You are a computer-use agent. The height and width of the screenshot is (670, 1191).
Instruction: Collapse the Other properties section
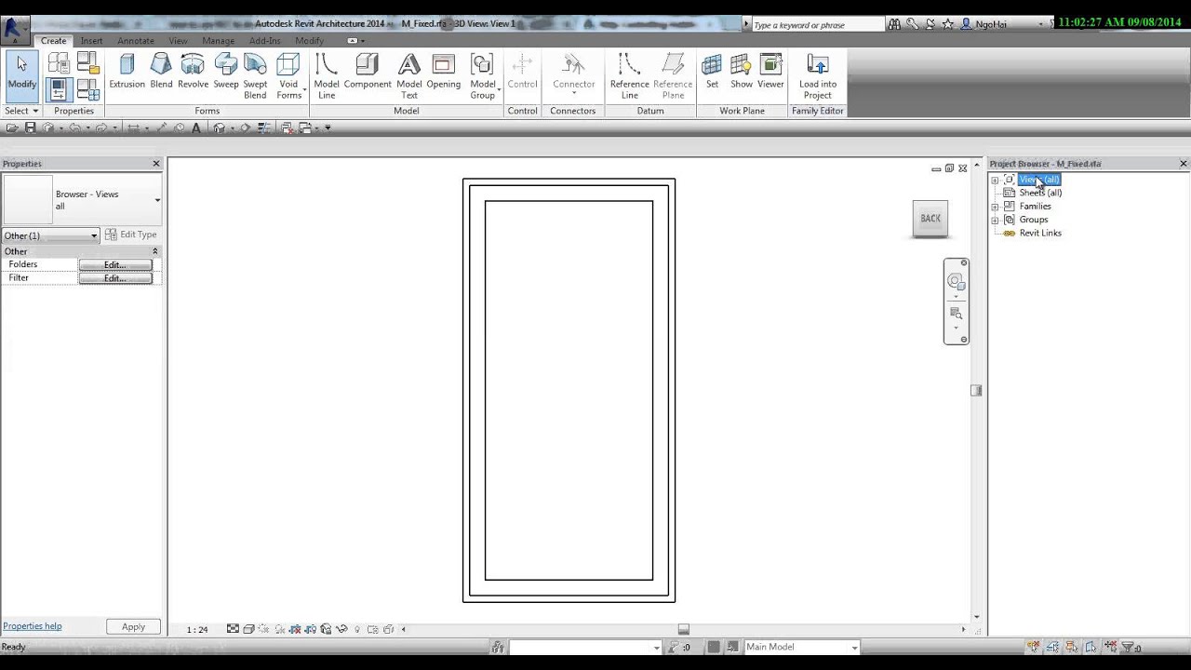155,251
